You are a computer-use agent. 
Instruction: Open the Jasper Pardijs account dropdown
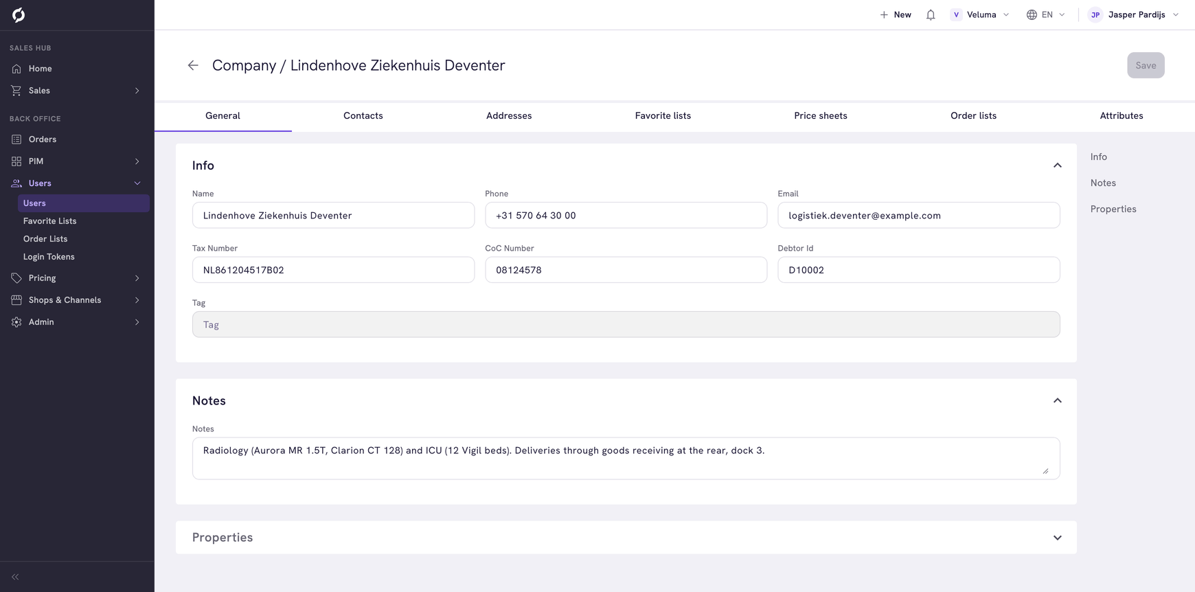(x=1134, y=14)
